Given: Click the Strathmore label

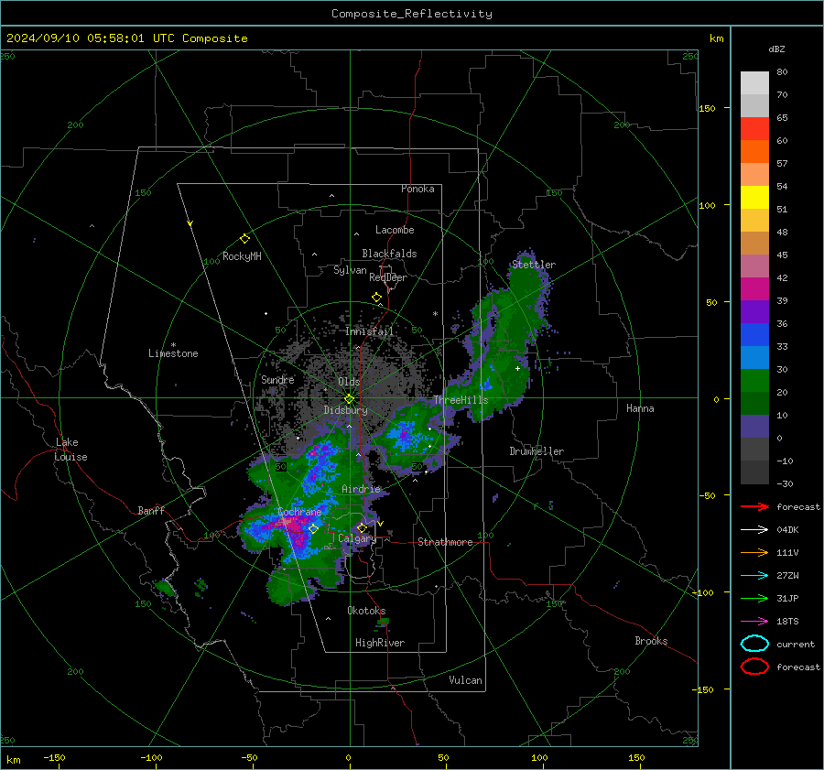Looking at the screenshot, I should click(x=445, y=542).
